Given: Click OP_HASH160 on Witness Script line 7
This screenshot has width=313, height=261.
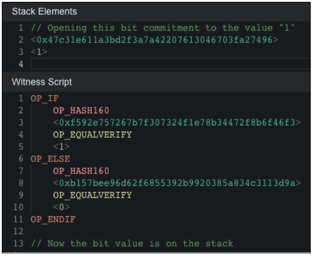Looking at the screenshot, I should [81, 171].
